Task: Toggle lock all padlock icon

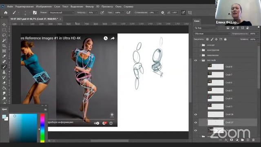Action: [x=225, y=39]
